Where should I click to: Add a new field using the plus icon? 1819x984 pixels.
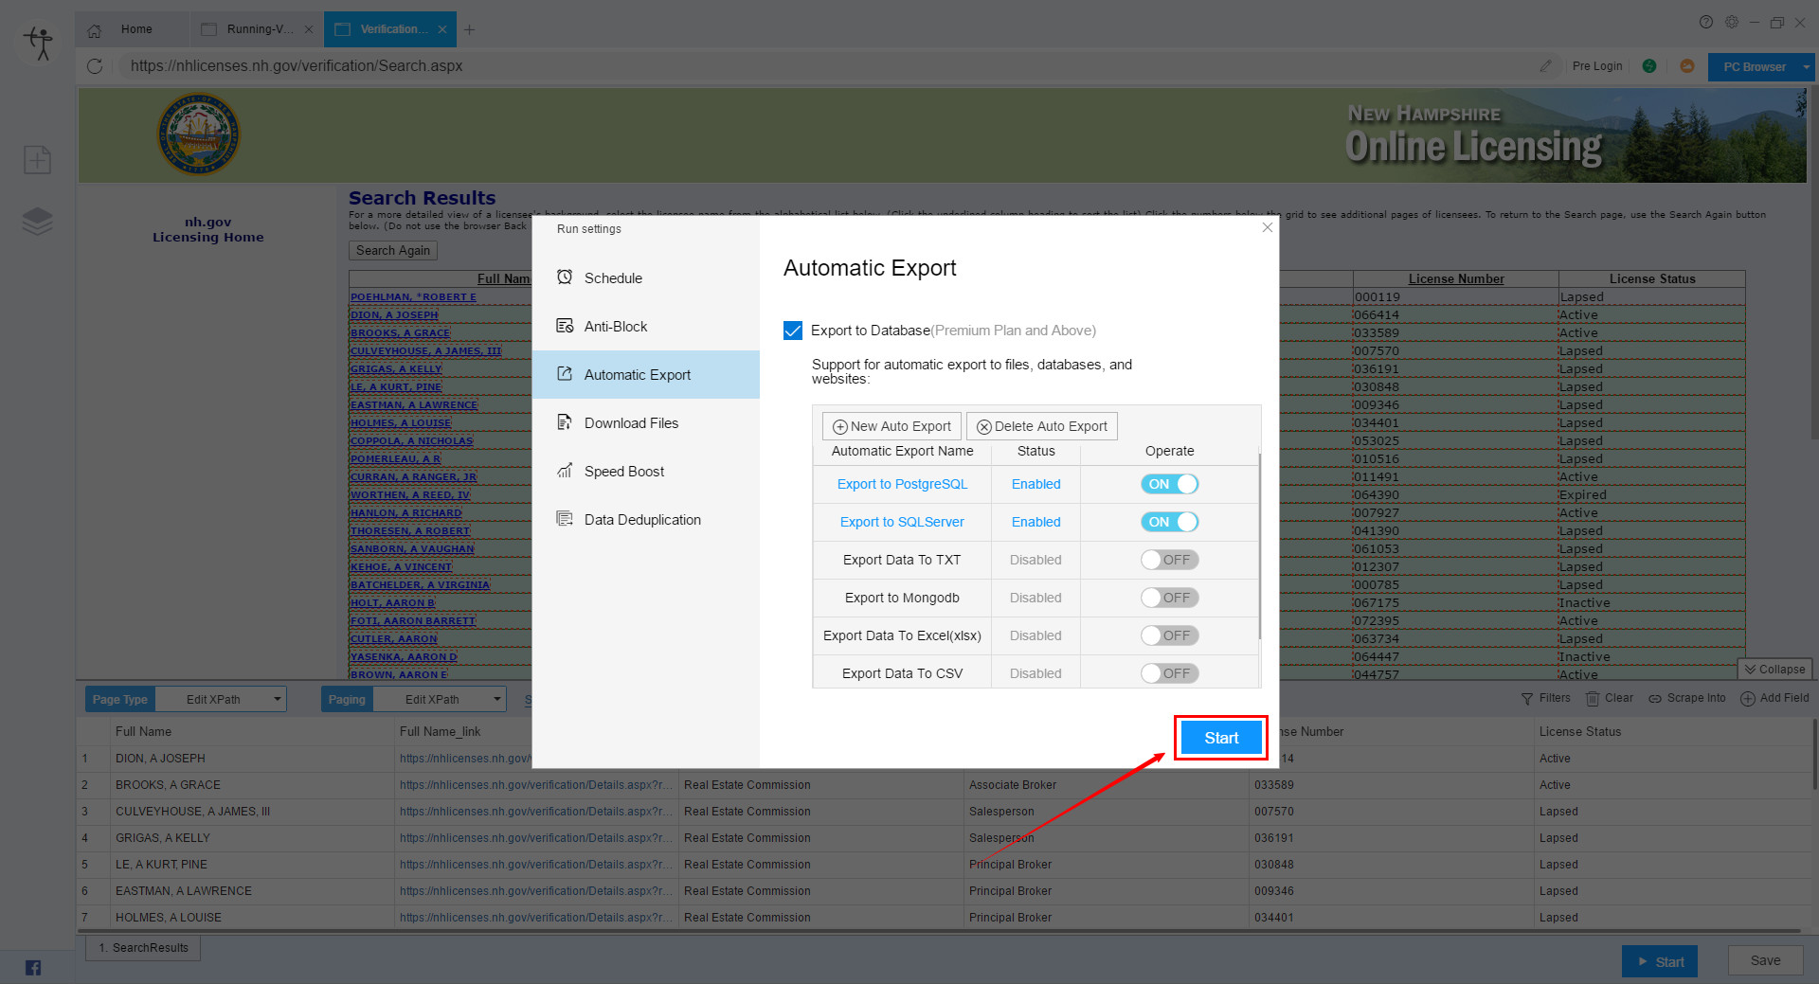1749,698
